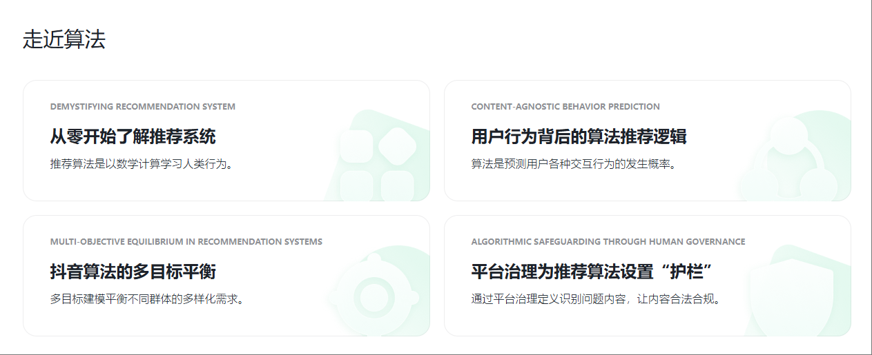This screenshot has width=872, height=355.
Task: Click the inner ring of the target icon
Action: click(x=373, y=296)
